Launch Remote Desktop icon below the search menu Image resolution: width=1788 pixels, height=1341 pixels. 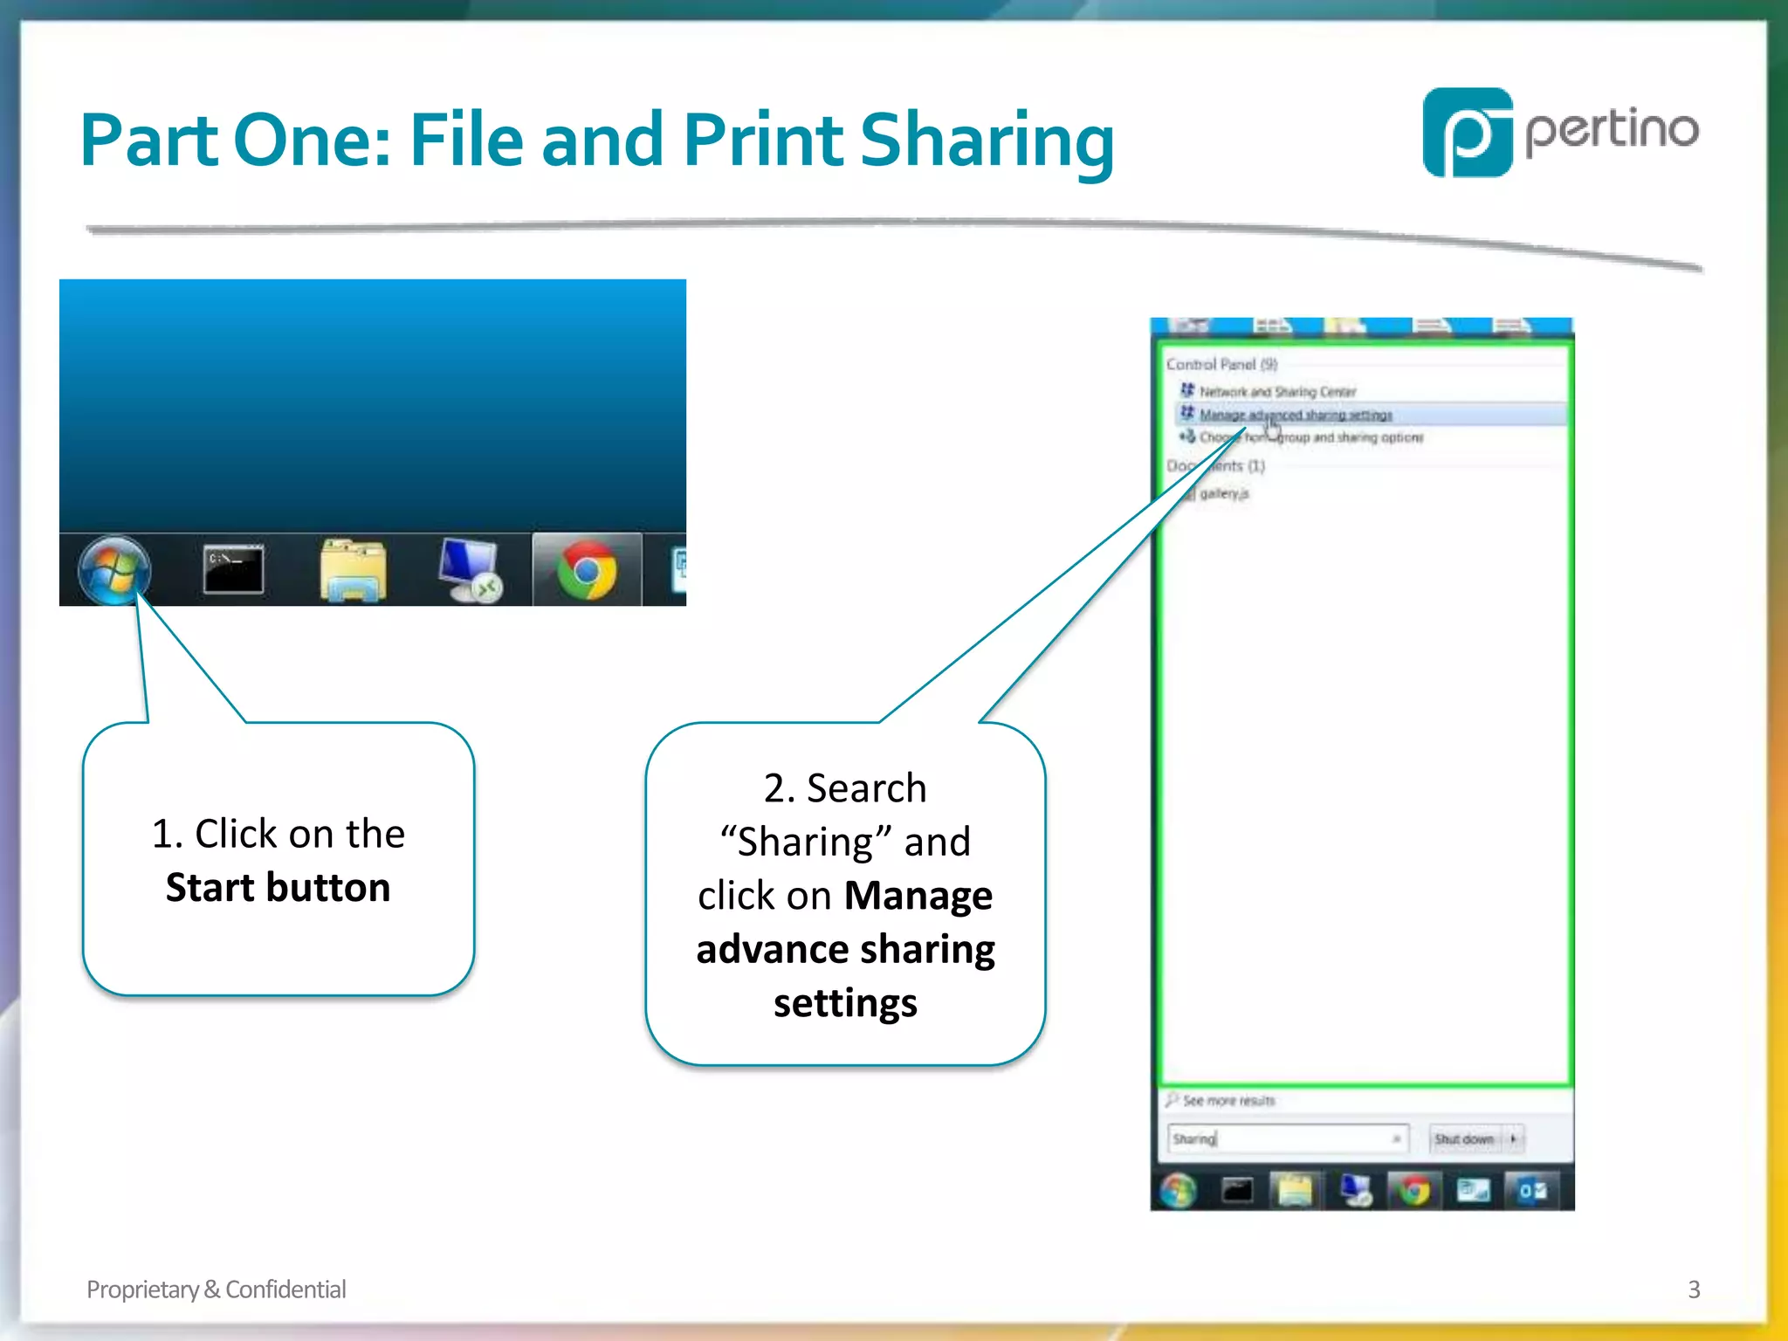pyautogui.click(x=1356, y=1190)
